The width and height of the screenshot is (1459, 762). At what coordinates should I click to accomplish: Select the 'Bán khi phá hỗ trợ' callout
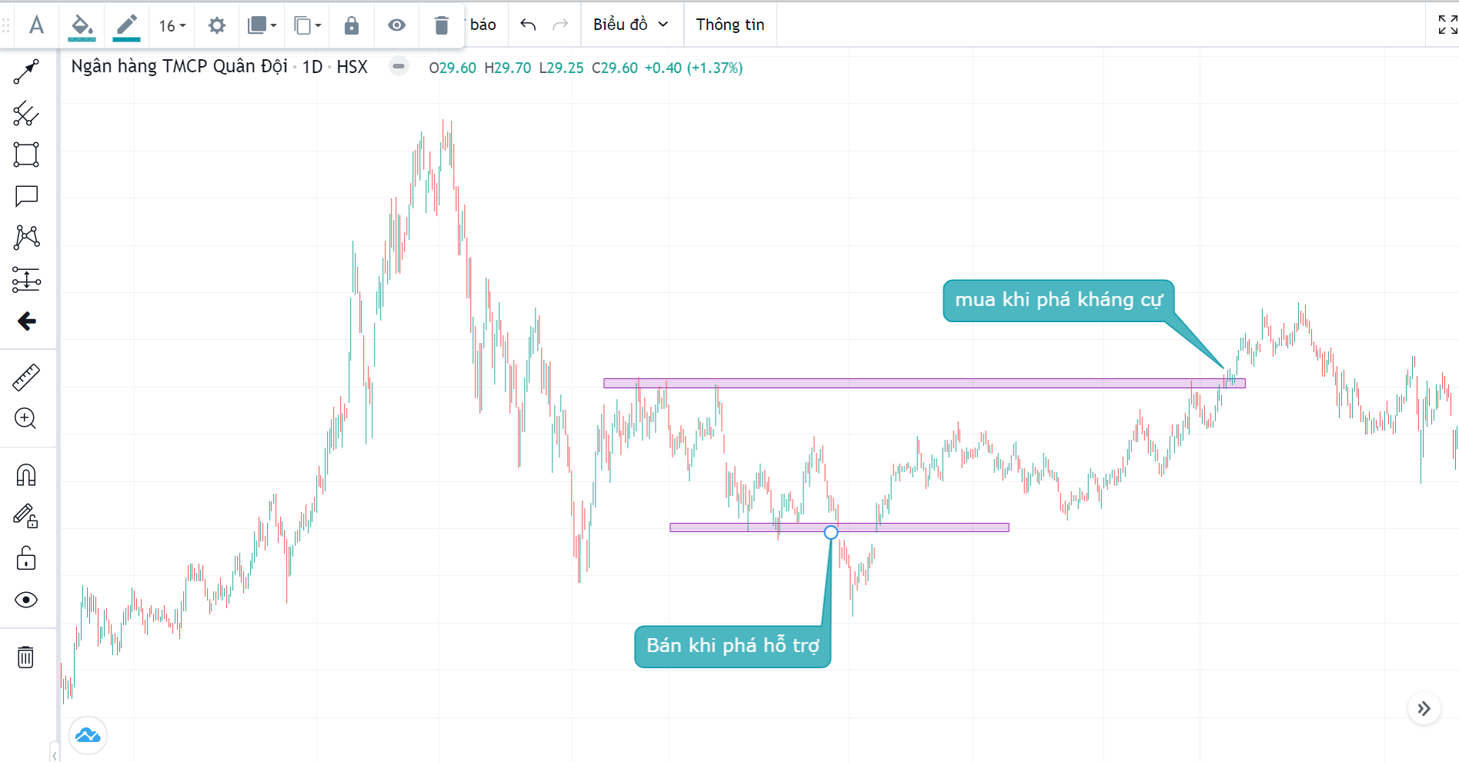point(733,646)
